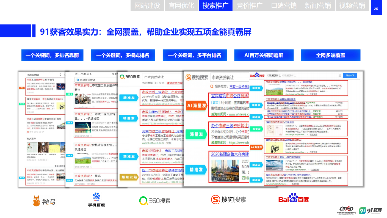
Task: Click the orange magnifier icon beside 相关推荐
Action: point(212,86)
